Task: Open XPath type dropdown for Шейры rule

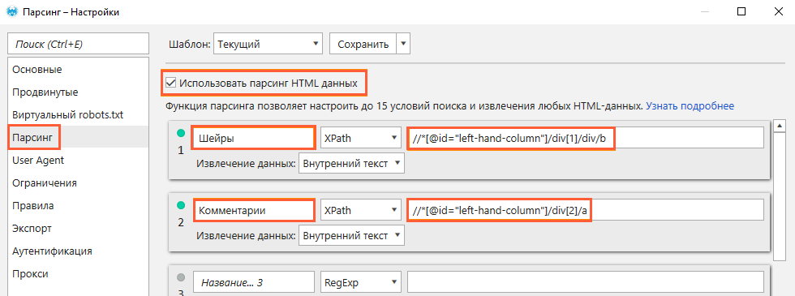Action: tap(360, 139)
